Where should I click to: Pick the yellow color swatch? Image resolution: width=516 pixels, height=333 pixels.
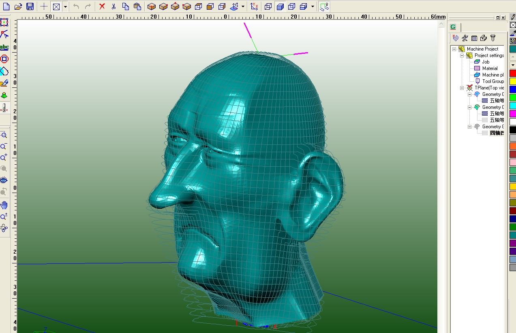pos(513,81)
